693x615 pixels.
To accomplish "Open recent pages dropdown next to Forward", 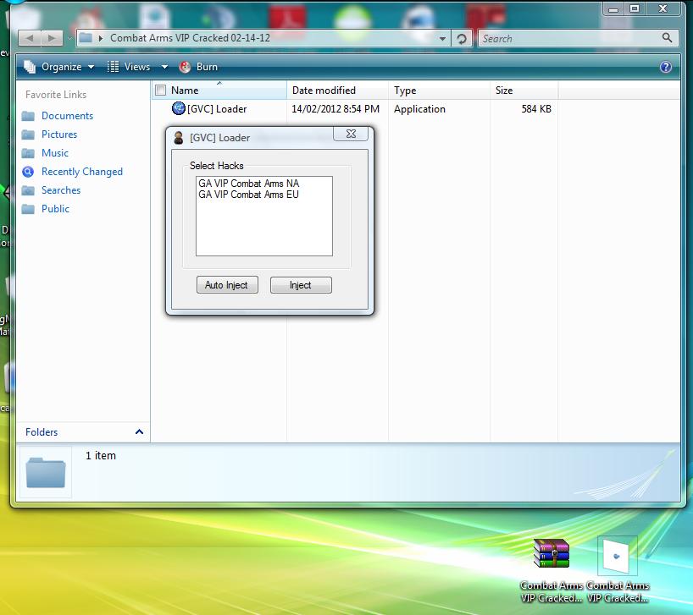I will pos(69,38).
